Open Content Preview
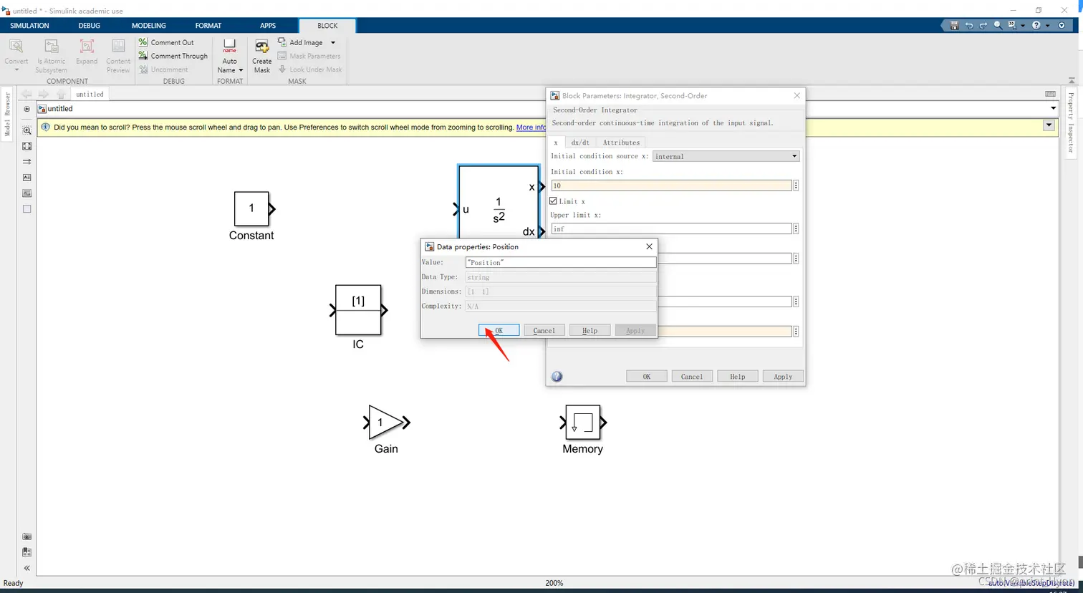 [118, 56]
